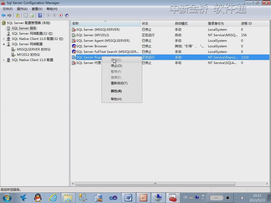This screenshot has width=271, height=203.
Task: Click the CH input language indicator
Action: [x=186, y=197]
